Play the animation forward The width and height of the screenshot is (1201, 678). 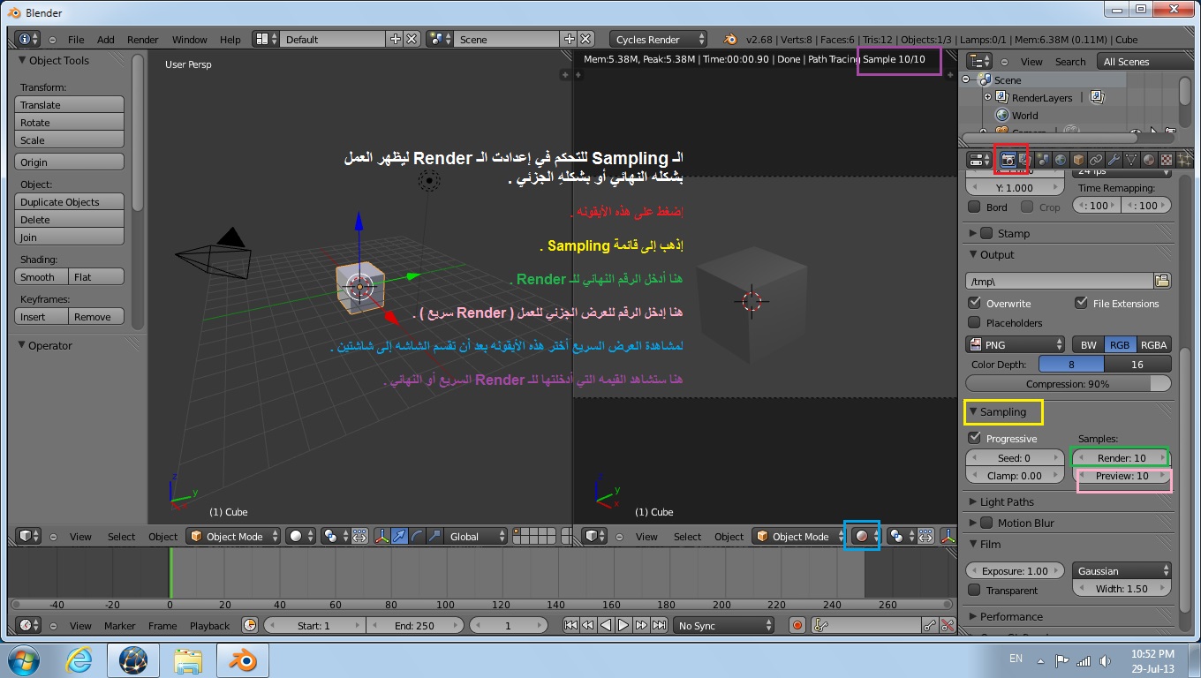point(623,625)
